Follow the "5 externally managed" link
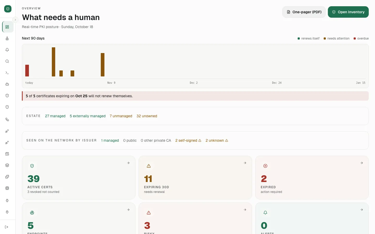The width and height of the screenshot is (375, 234). (87, 116)
